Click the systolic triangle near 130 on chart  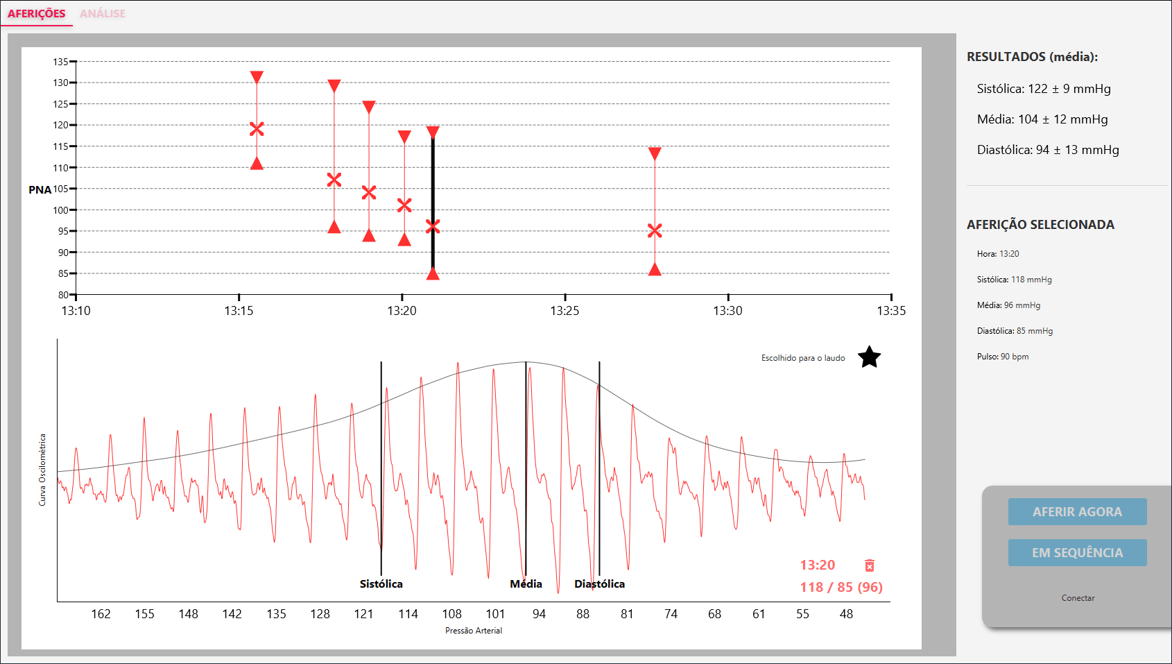point(334,86)
